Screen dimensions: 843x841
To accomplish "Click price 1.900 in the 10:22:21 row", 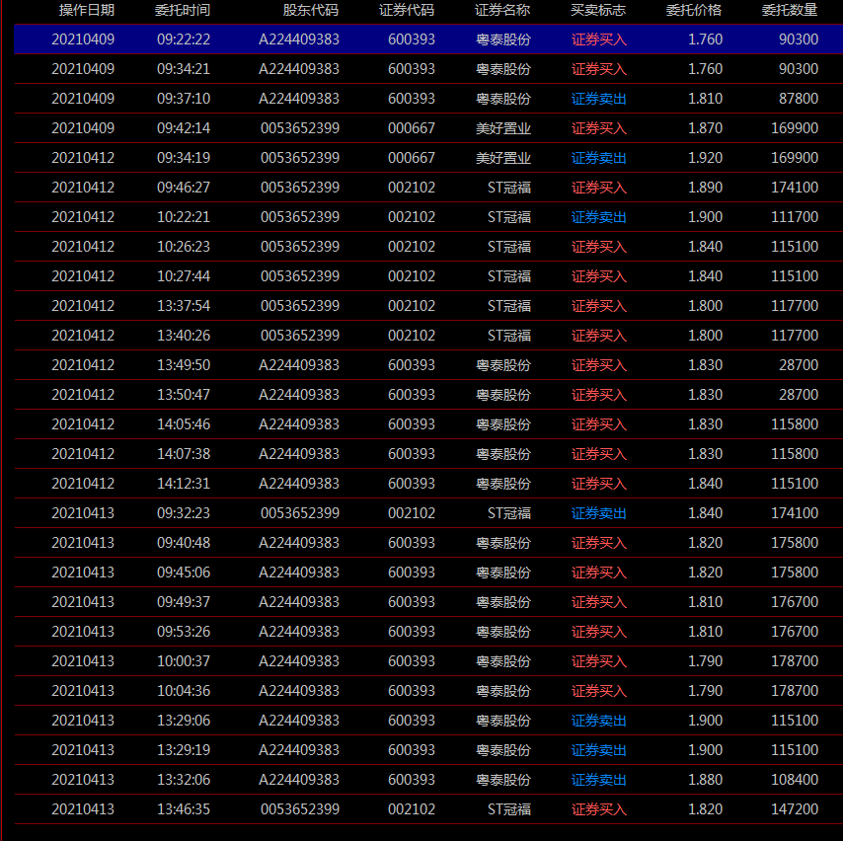I will pyautogui.click(x=706, y=217).
